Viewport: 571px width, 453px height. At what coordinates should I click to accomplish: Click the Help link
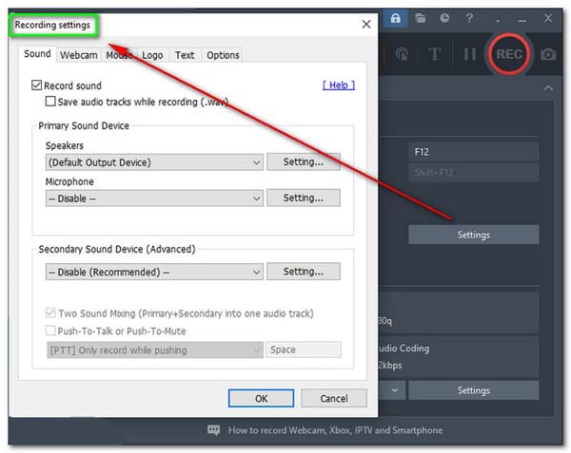(x=339, y=85)
